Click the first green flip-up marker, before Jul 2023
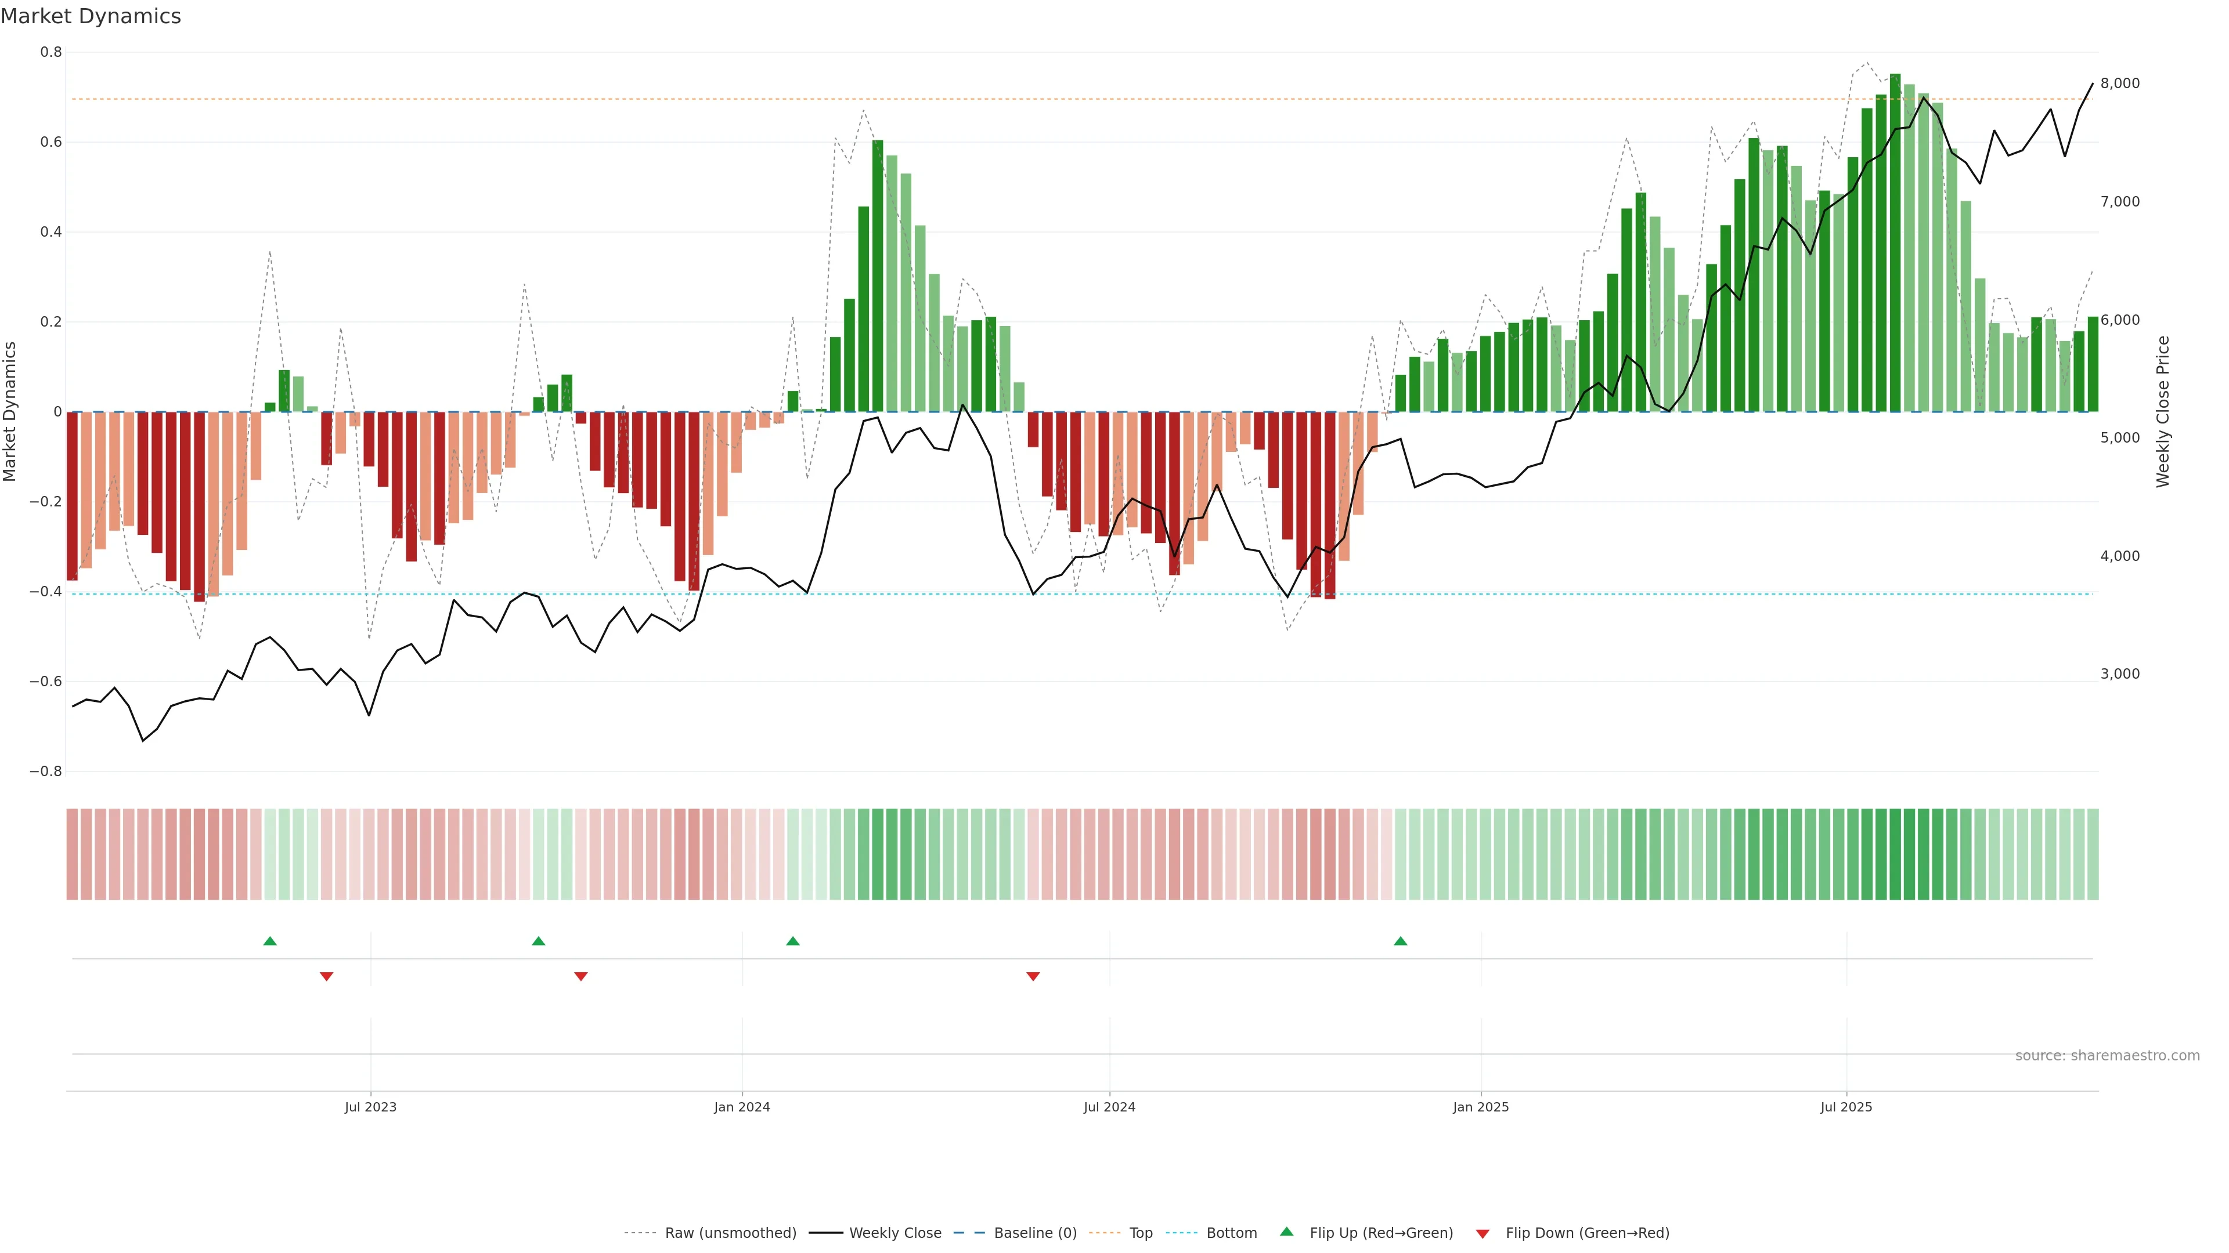Viewport: 2229px width, 1253px height. click(270, 941)
